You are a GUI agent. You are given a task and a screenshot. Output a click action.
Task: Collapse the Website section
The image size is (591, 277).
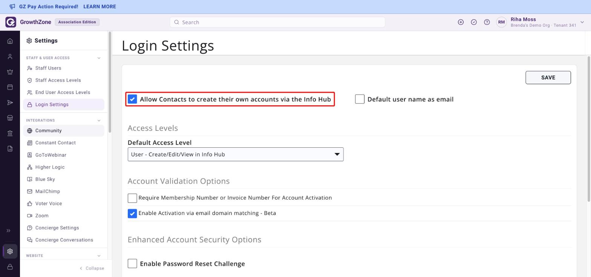click(x=99, y=256)
